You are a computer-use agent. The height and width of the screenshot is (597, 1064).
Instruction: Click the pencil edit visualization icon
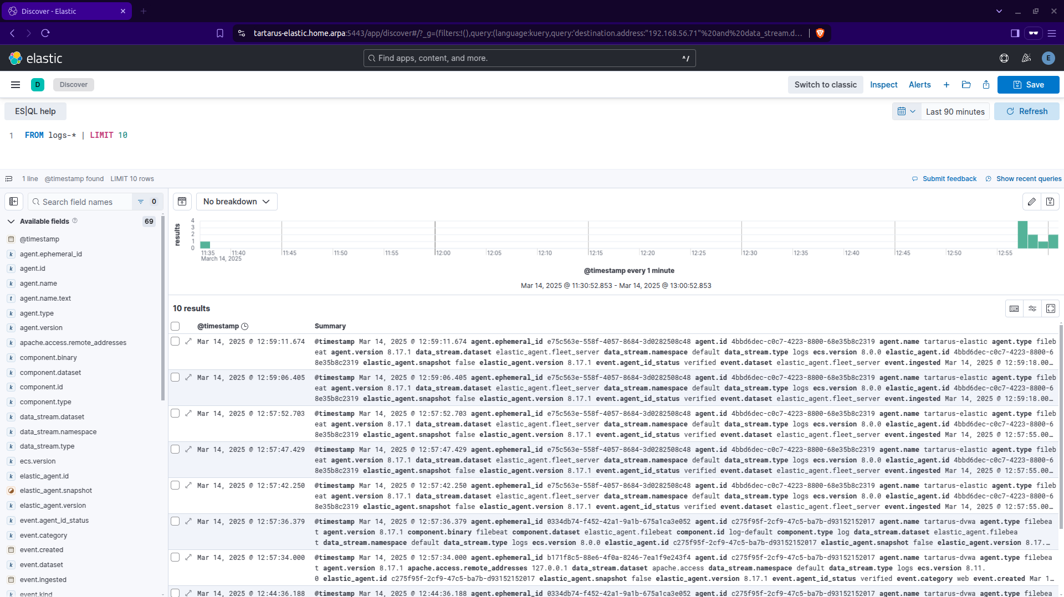[x=1031, y=202]
